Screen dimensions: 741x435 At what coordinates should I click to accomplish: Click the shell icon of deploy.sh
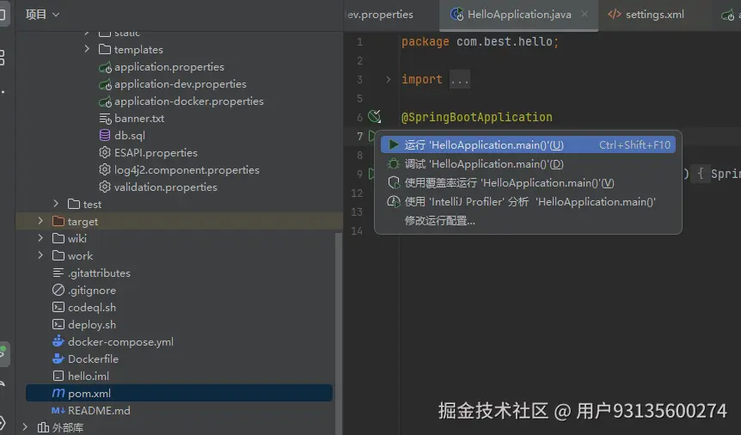pos(58,324)
